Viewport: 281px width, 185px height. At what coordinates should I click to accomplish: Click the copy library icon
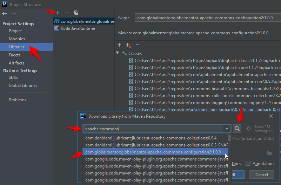click(76, 13)
